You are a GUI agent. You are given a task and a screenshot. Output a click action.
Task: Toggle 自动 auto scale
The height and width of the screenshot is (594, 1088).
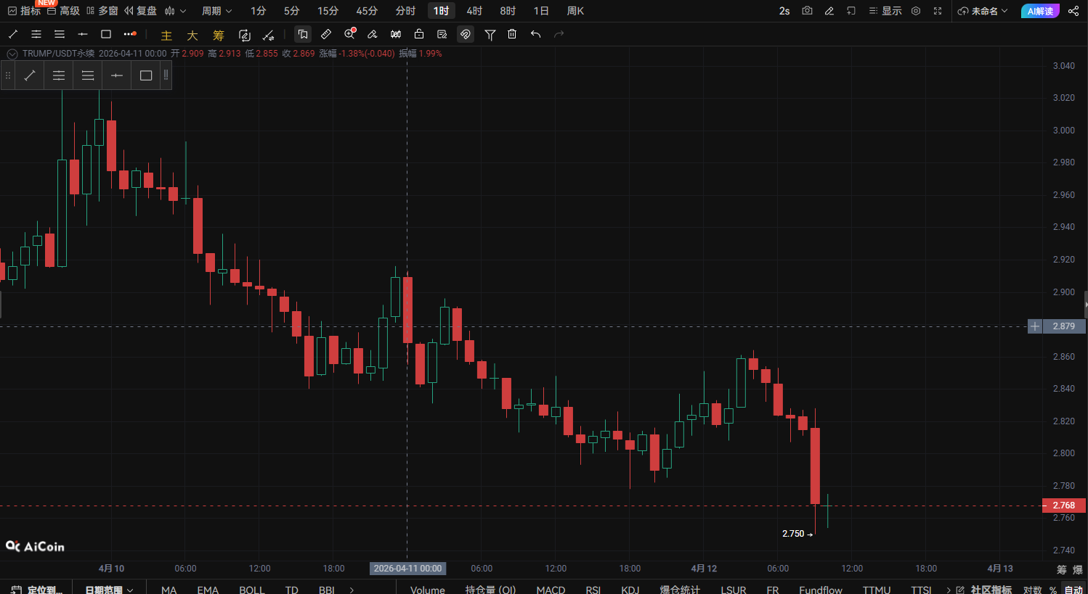(x=1073, y=590)
